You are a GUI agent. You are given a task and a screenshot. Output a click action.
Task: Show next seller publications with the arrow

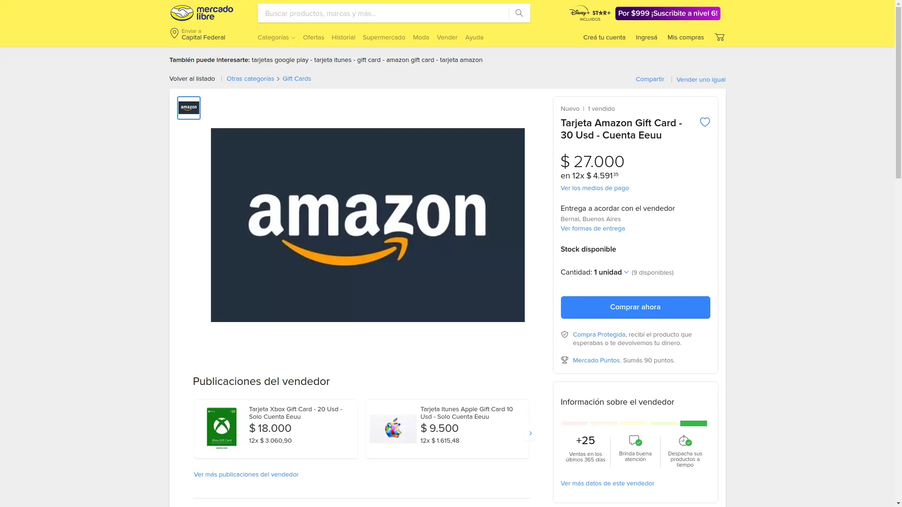click(530, 433)
